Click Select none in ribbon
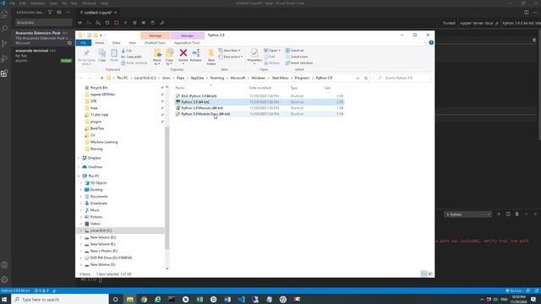Viewport: 541px width, 304px height. pyautogui.click(x=297, y=57)
